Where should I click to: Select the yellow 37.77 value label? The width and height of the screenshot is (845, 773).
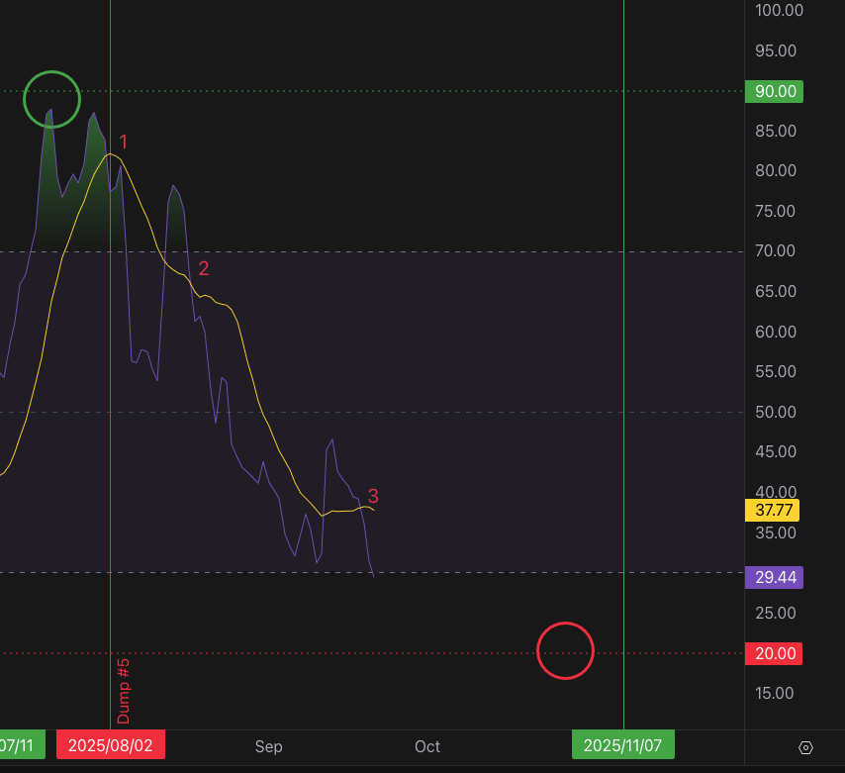[x=772, y=510]
